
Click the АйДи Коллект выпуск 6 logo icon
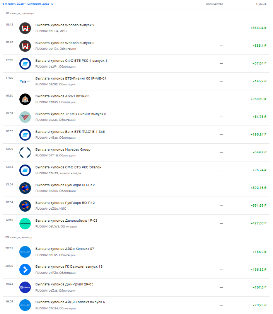[25, 305]
